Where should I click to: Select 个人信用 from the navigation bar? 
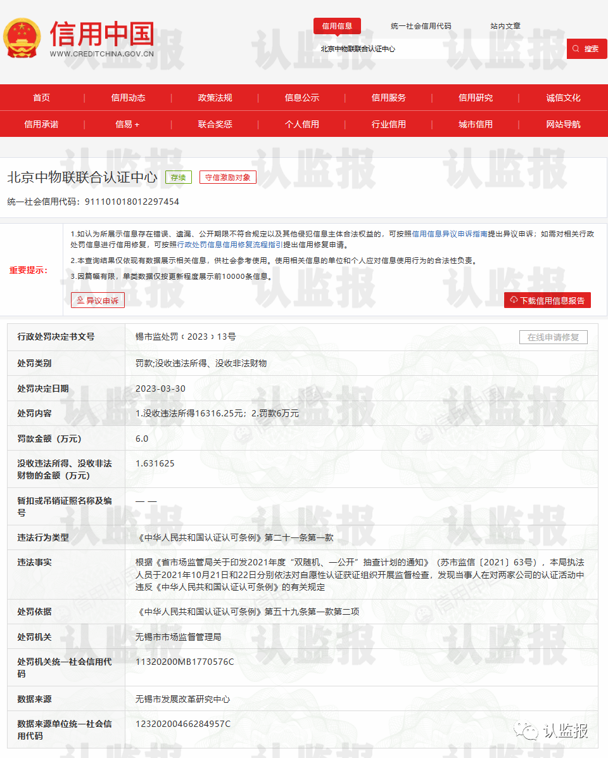303,124
